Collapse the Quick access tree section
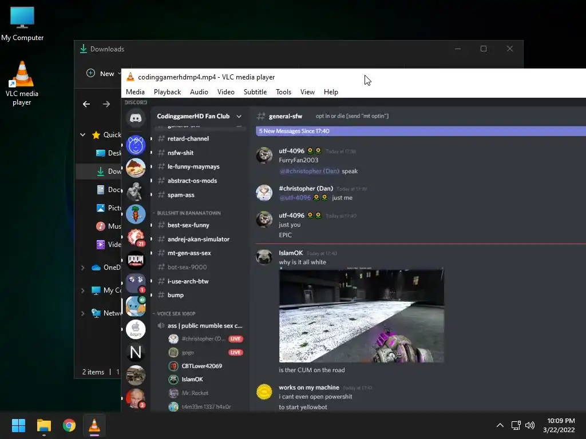This screenshot has height=439, width=586. 82,135
